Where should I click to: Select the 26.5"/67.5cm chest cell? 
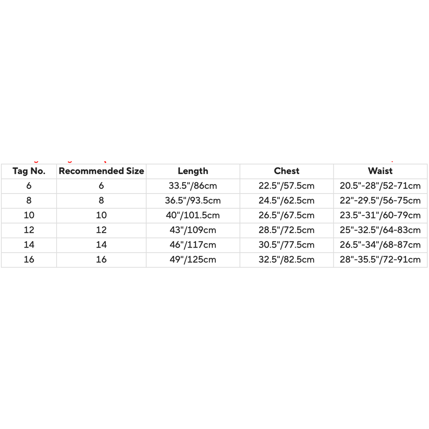tap(287, 215)
